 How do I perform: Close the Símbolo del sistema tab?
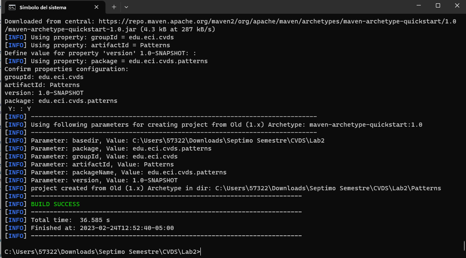[x=96, y=7]
